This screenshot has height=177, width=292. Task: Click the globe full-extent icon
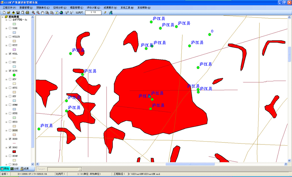[x=61, y=12]
